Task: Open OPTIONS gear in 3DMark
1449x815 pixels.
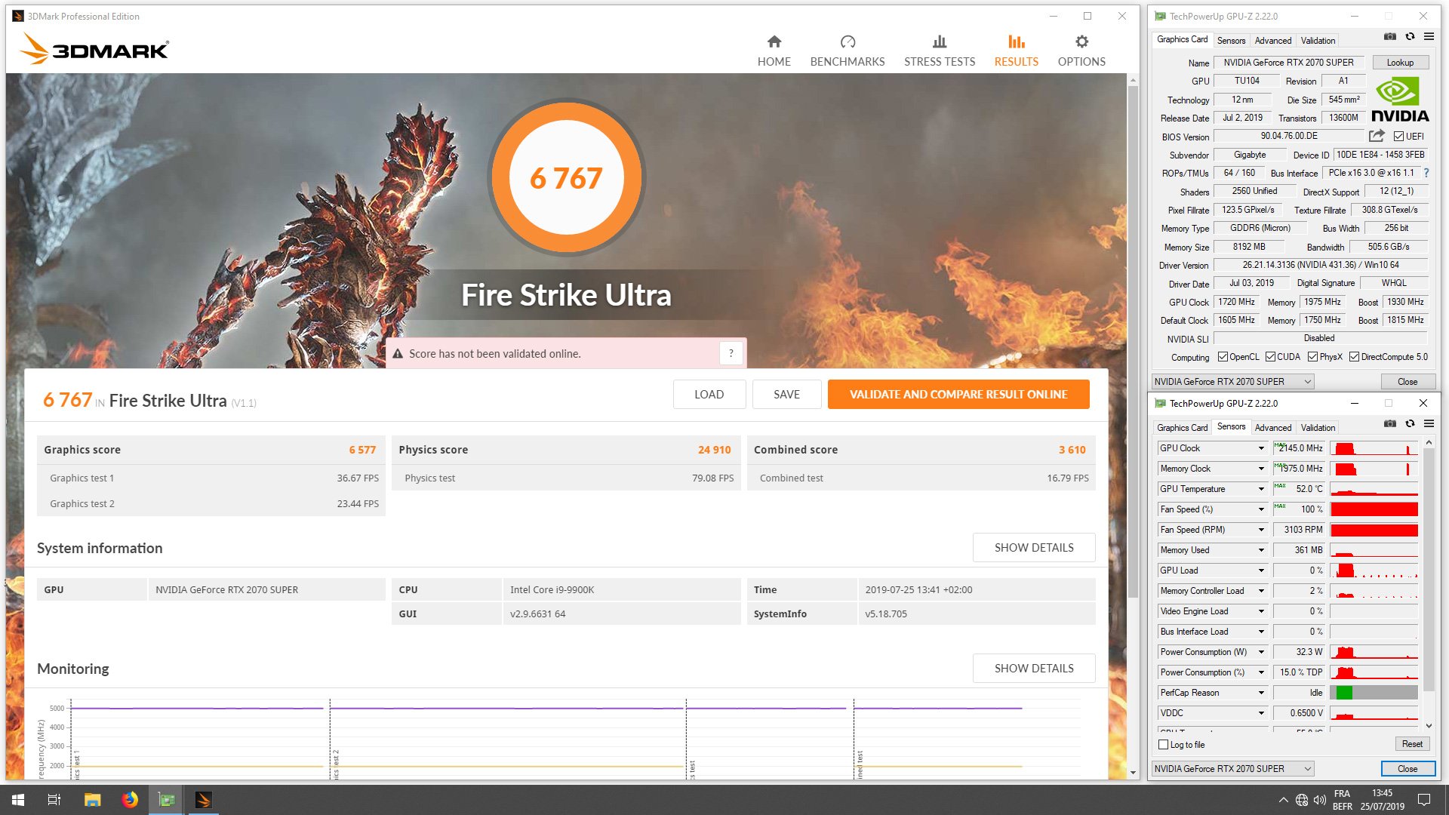Action: tap(1081, 51)
